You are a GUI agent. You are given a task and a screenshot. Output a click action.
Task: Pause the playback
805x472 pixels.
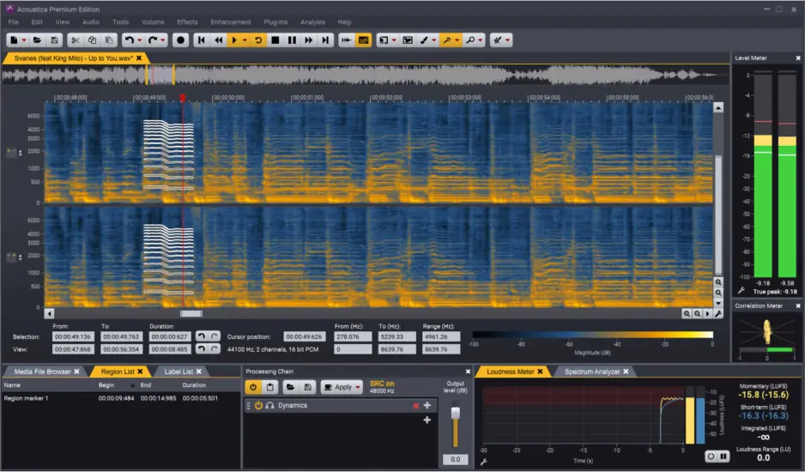click(292, 39)
